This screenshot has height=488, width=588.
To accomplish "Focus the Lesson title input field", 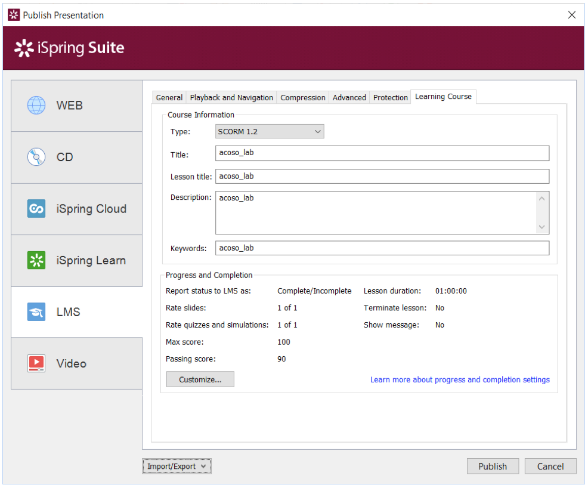I will coord(382,177).
